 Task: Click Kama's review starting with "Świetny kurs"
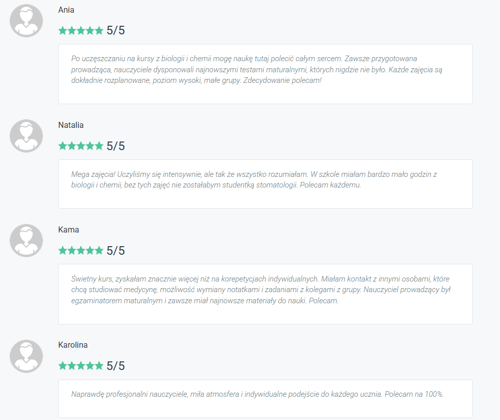tap(260, 290)
